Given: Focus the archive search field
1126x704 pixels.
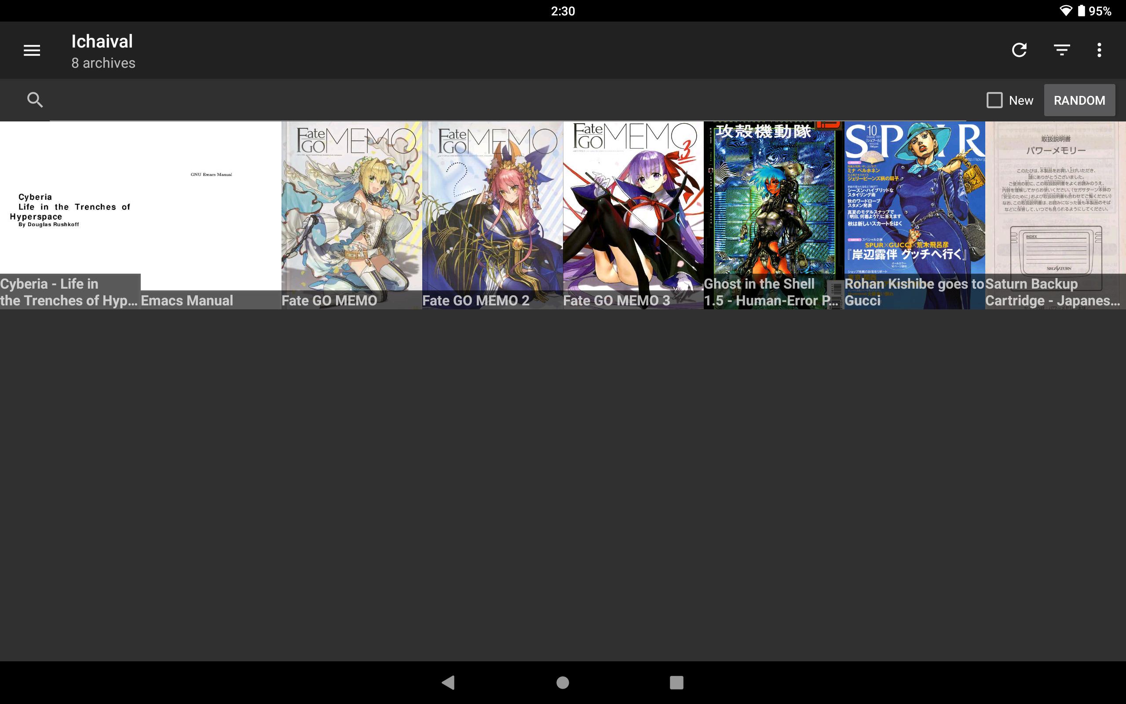Looking at the screenshot, I should tap(507, 100).
